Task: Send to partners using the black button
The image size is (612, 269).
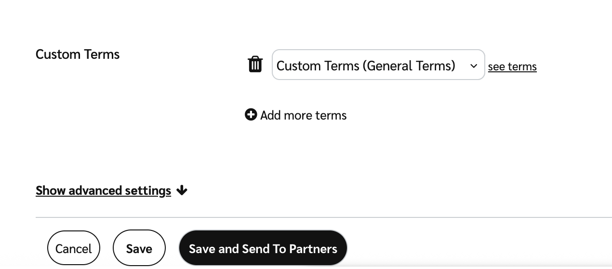Action: 263,248
